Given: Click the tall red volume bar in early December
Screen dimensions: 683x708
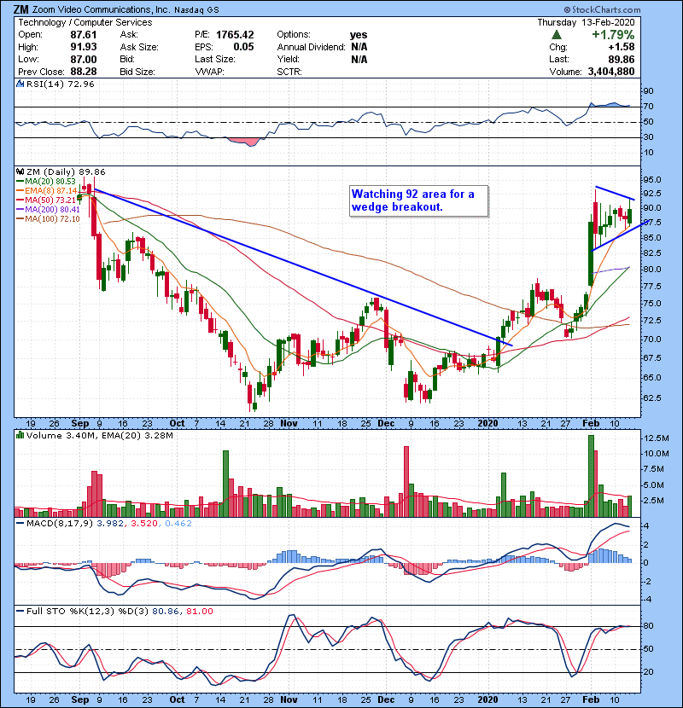Looking at the screenshot, I should tap(406, 481).
